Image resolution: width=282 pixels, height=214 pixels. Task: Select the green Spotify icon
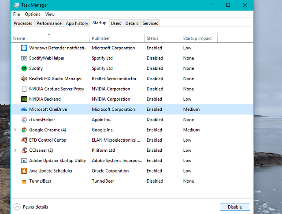pos(24,68)
